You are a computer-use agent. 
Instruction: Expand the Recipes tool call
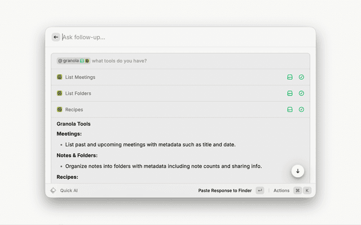click(x=74, y=110)
